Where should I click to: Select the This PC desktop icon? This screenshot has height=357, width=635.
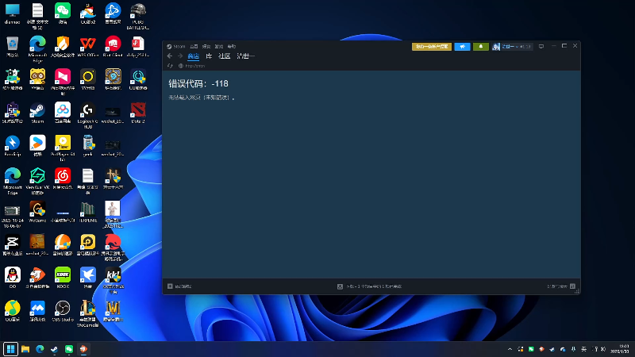click(13, 13)
